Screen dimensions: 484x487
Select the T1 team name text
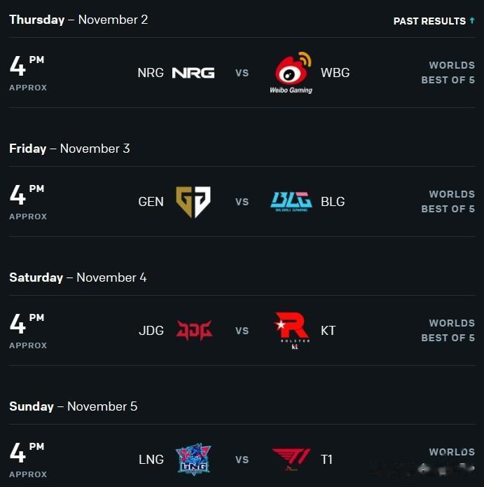tap(326, 460)
